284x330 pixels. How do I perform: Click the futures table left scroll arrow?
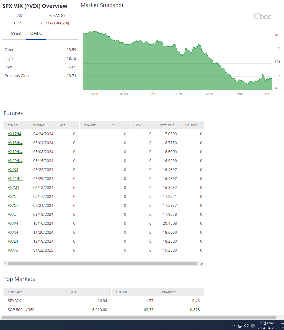coord(6,264)
